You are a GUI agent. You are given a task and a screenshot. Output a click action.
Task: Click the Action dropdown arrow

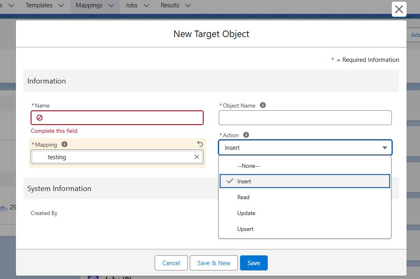tap(384, 148)
